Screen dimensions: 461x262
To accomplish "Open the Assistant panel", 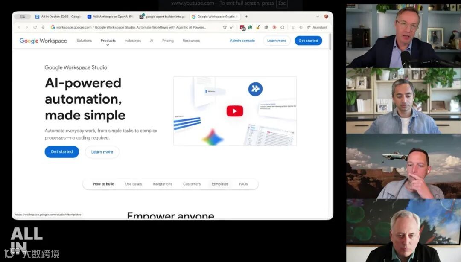I will [317, 27].
